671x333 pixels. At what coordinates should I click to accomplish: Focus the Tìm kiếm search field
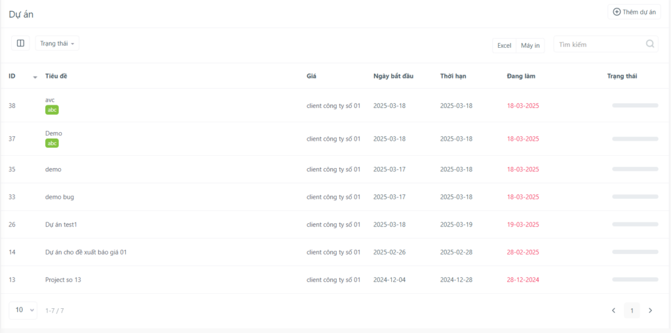tap(606, 44)
